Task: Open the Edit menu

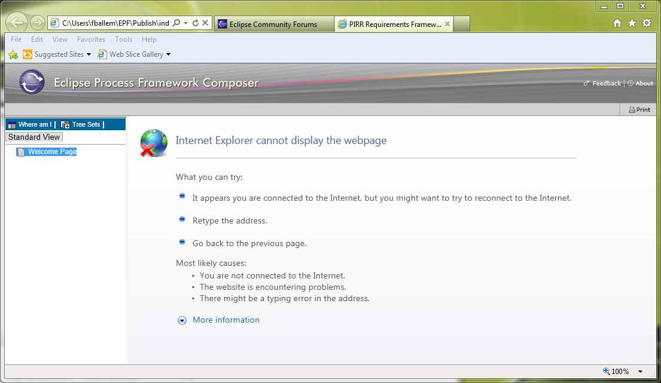Action: pyautogui.click(x=37, y=39)
